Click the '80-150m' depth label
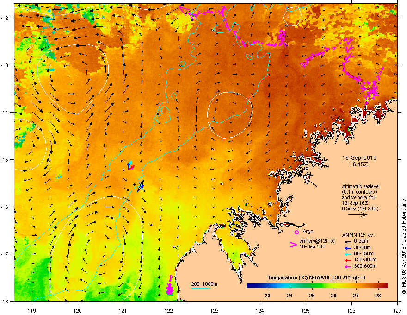 click(364, 253)
